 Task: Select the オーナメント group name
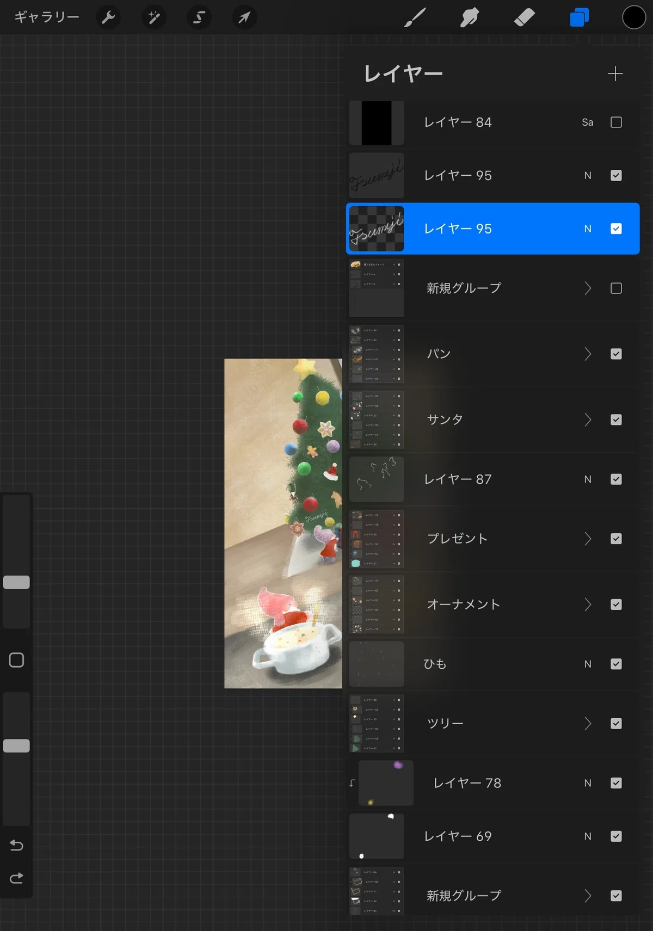[x=463, y=605]
